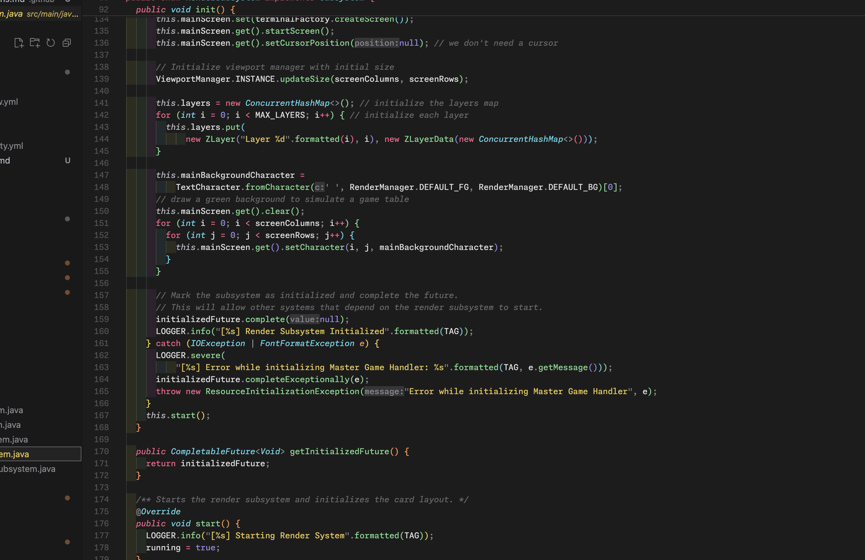
Task: Click line number 141 in the gutter
Action: (101, 103)
